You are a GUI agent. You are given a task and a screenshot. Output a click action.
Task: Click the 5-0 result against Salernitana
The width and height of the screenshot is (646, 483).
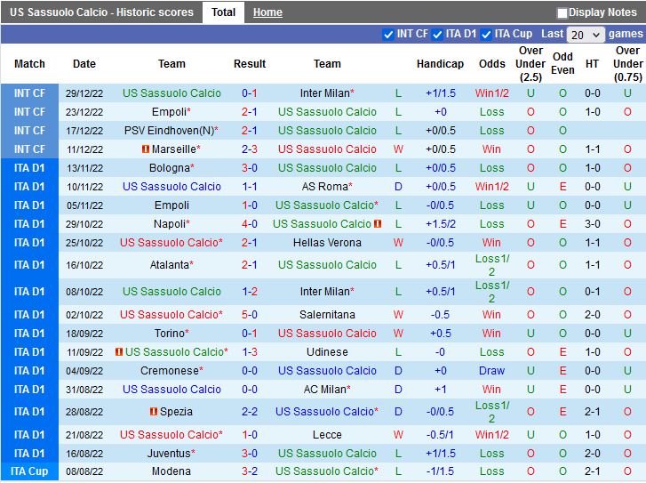250,315
